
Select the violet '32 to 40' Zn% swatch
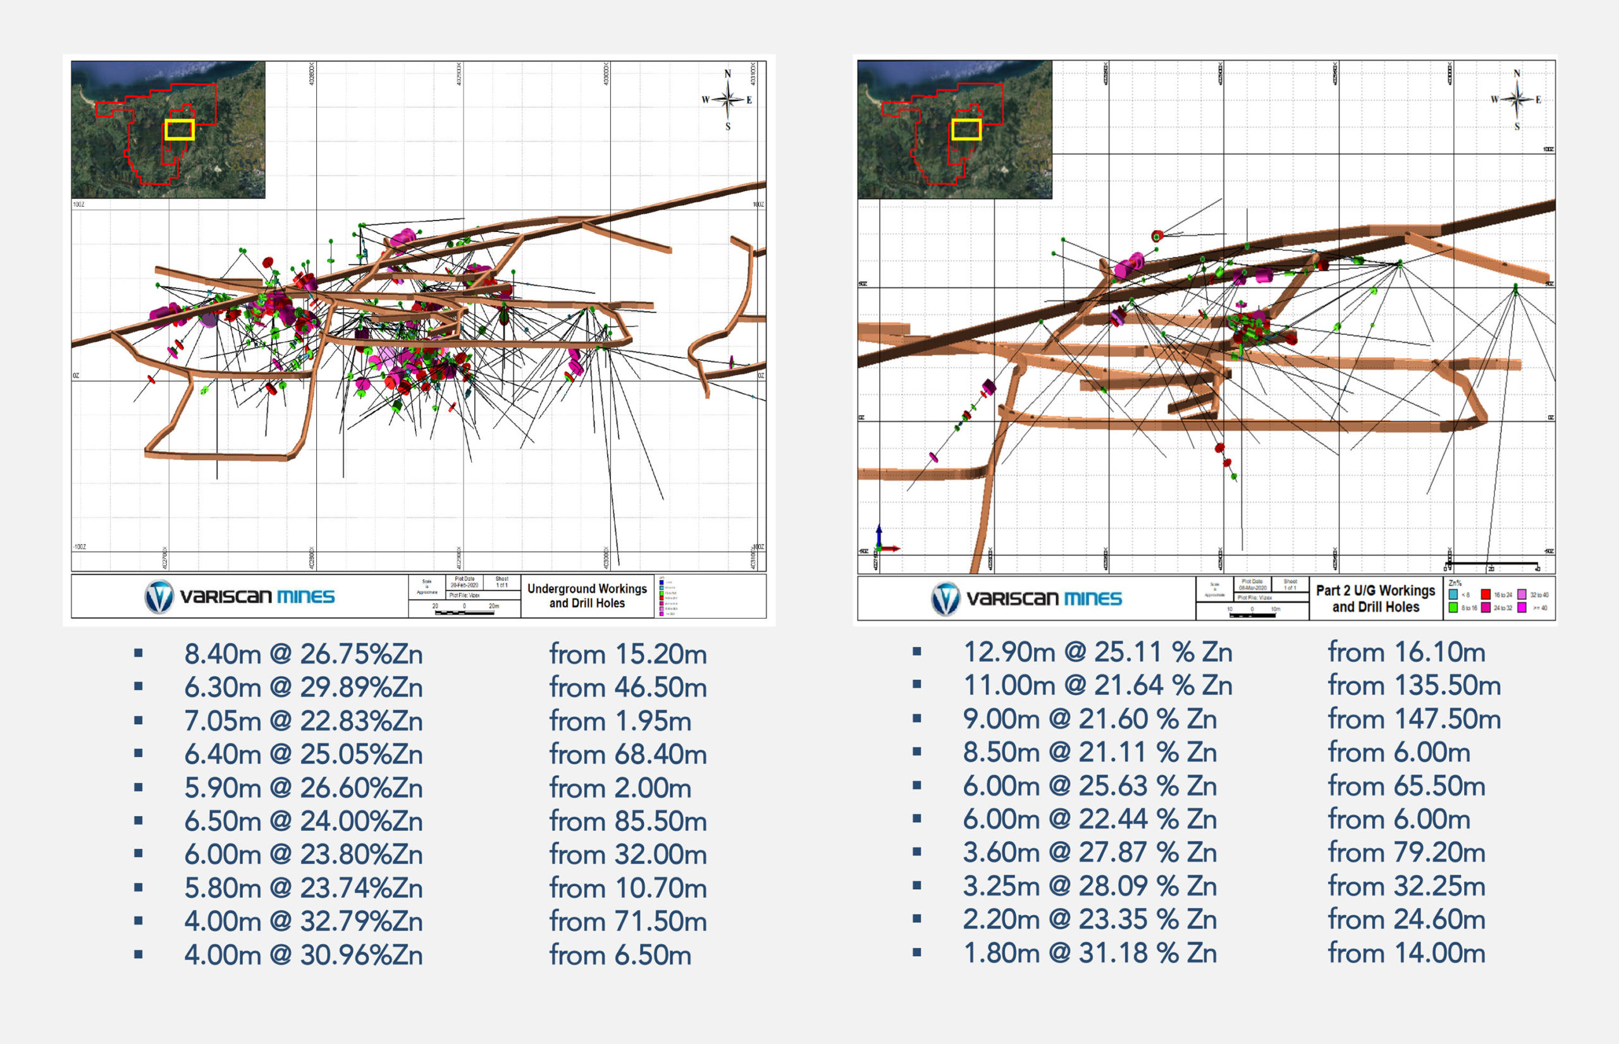1522,595
